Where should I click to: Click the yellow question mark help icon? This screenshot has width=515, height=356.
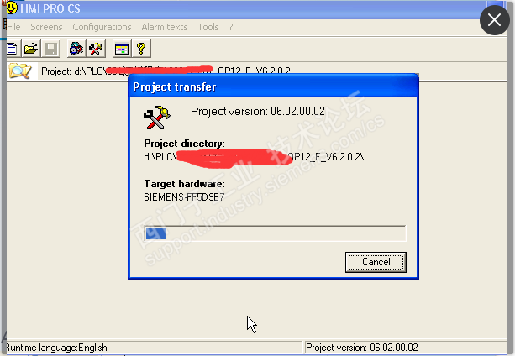point(141,49)
